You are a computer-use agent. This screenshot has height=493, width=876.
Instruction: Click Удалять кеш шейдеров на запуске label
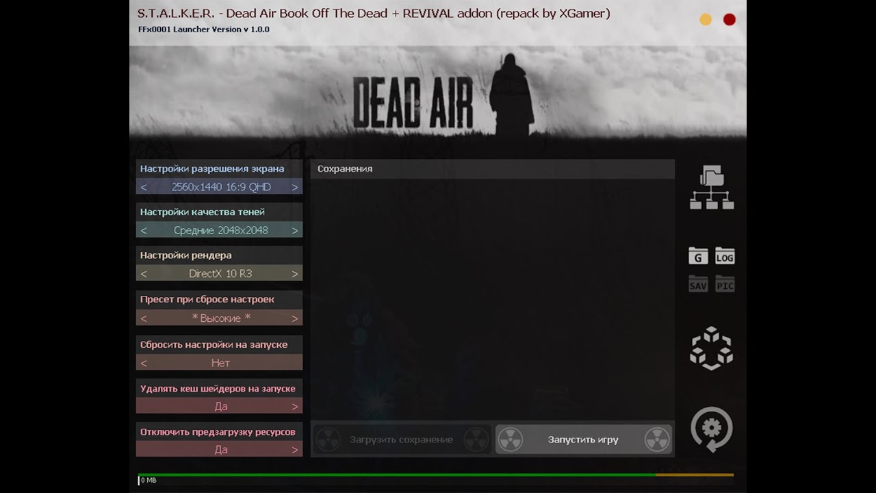(x=218, y=388)
